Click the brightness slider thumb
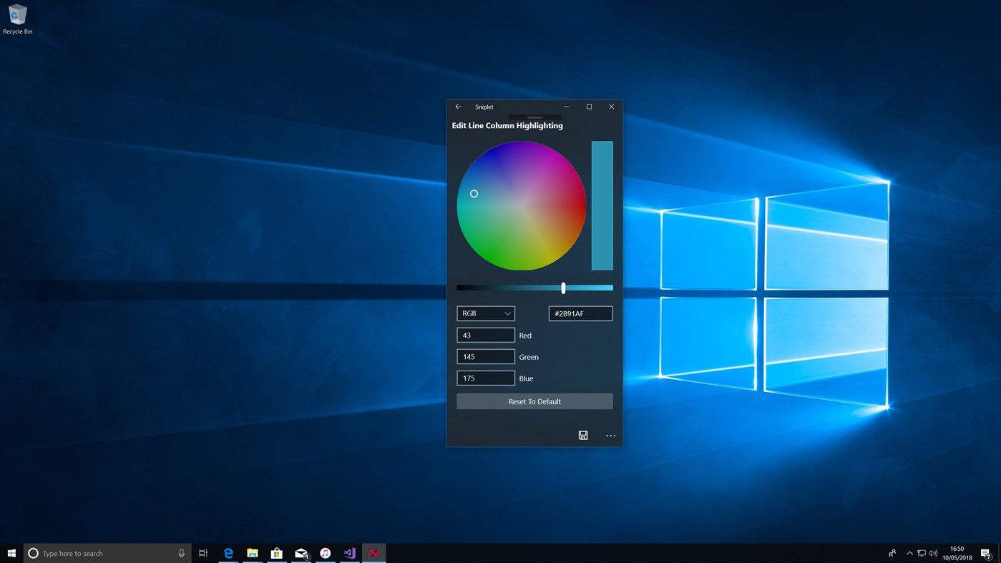 [563, 288]
